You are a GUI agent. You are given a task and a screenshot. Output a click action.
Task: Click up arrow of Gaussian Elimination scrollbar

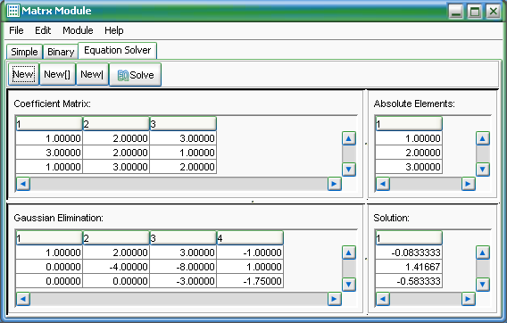click(348, 253)
